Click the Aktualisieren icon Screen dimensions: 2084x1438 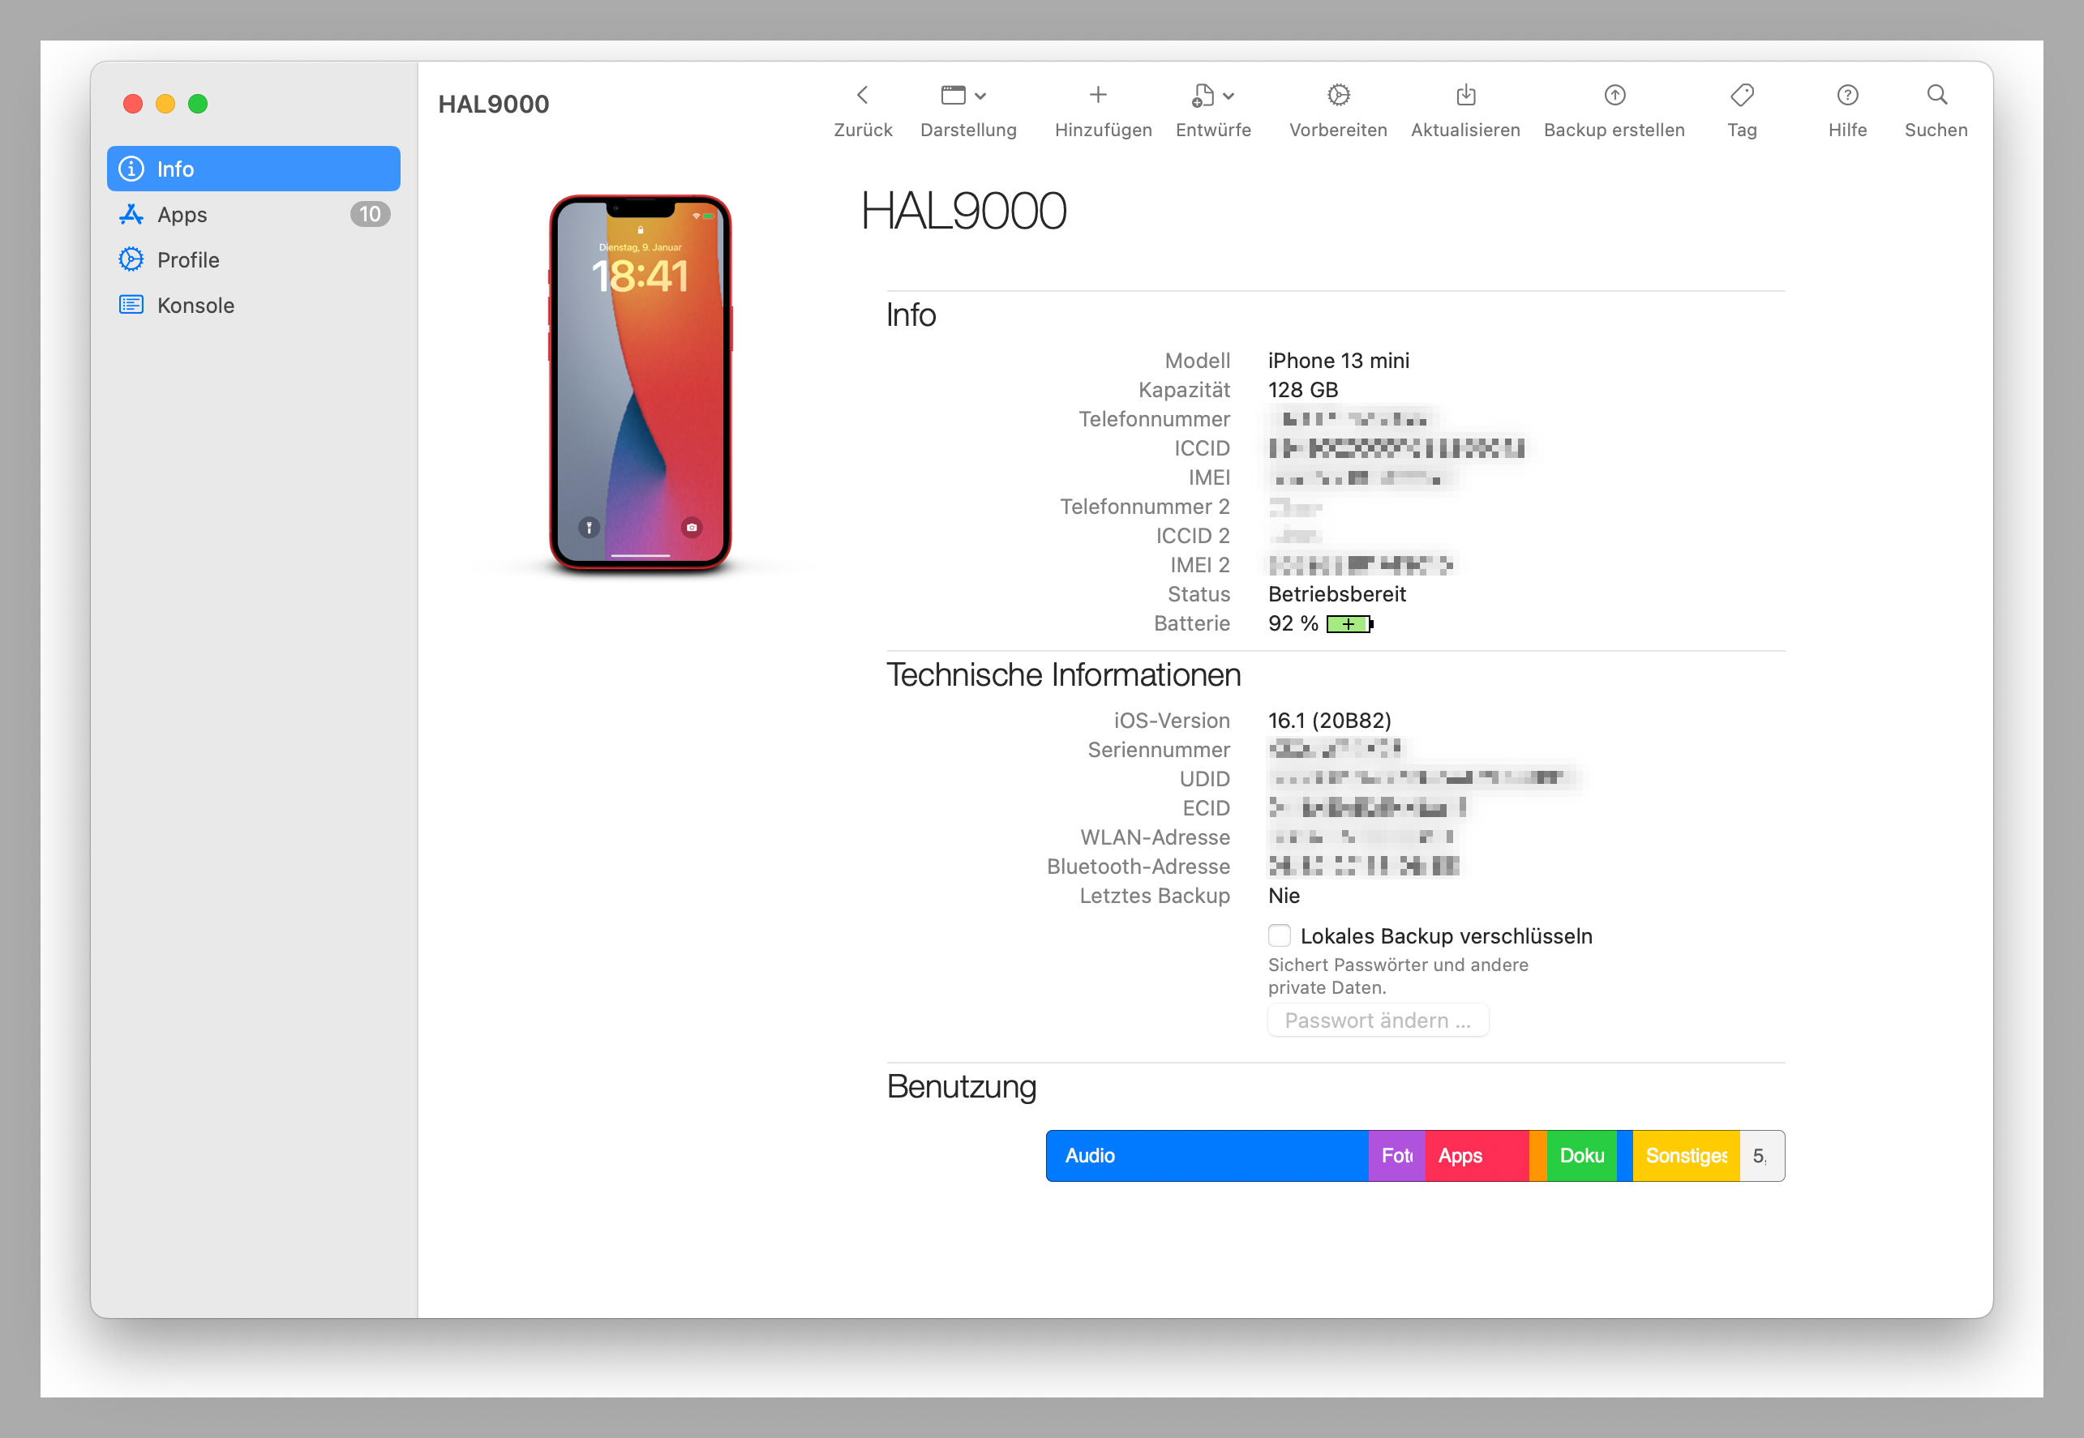pos(1464,108)
